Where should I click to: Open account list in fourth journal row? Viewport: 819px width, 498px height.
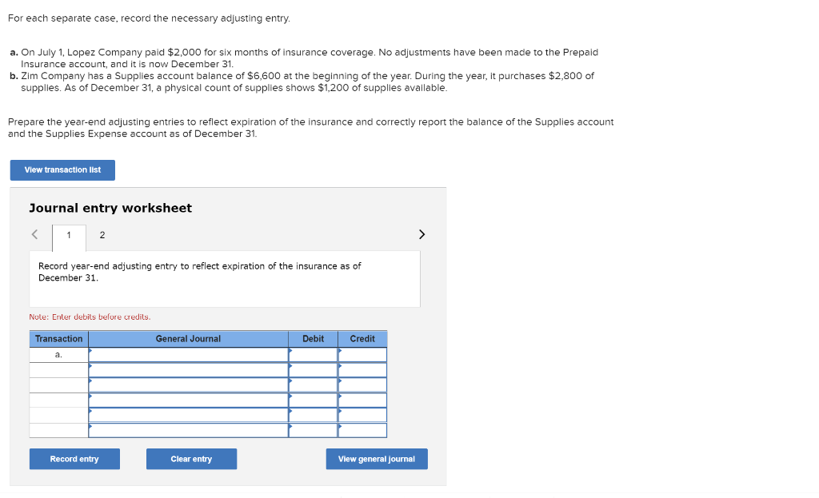click(188, 400)
